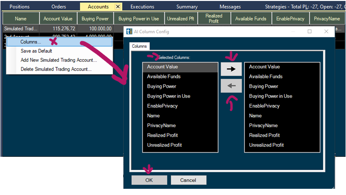Select Delete Simulated Trading Account option
346x195 pixels.
[x=56, y=69]
